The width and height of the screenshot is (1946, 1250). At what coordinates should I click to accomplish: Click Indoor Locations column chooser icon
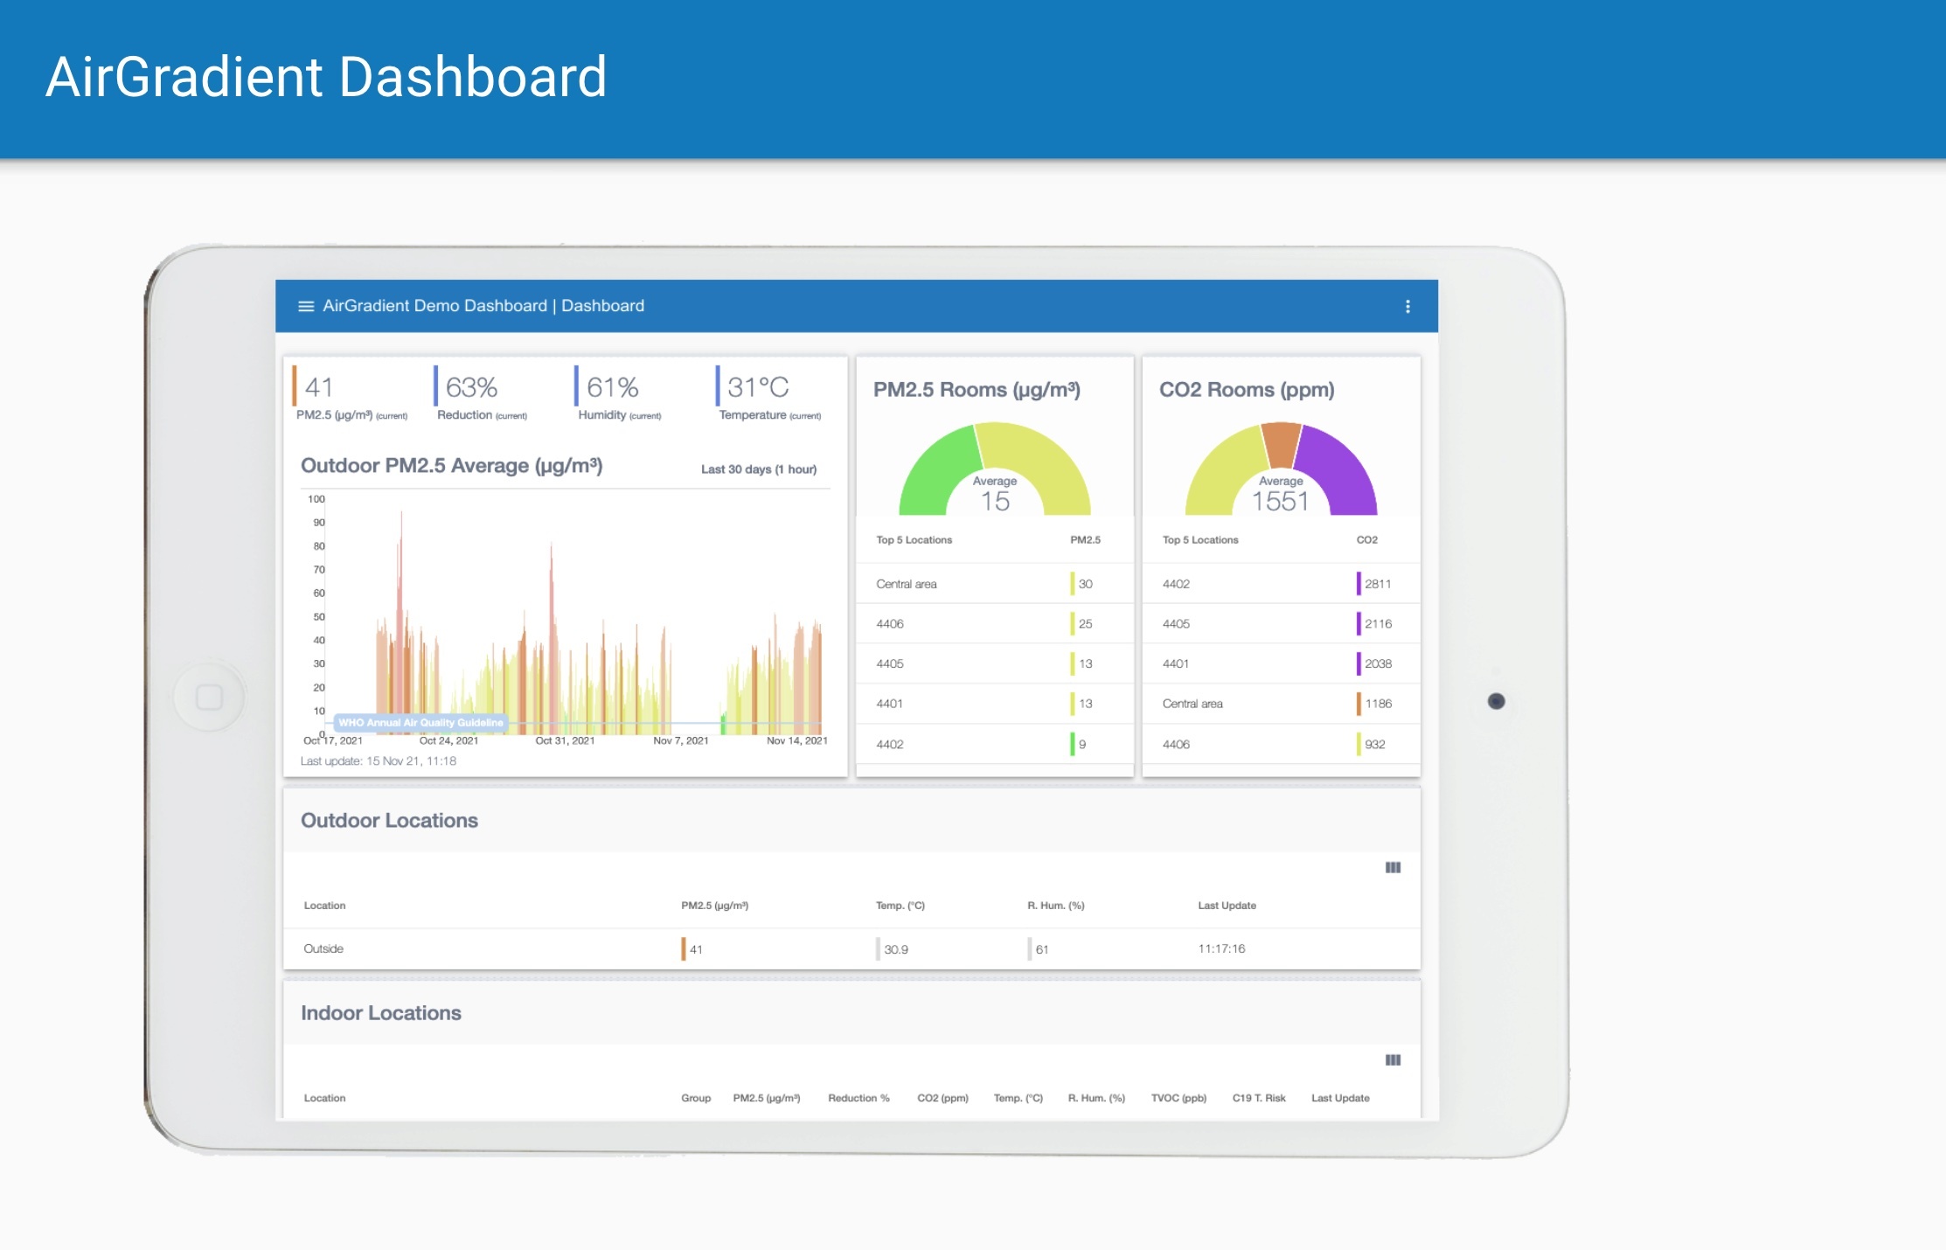pyautogui.click(x=1393, y=1059)
